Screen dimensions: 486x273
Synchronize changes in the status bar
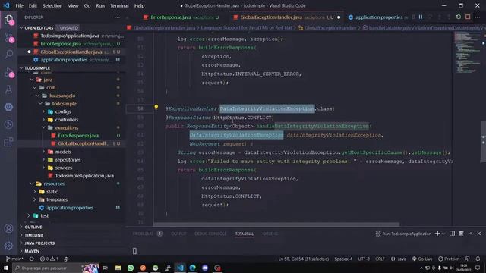coord(32,259)
